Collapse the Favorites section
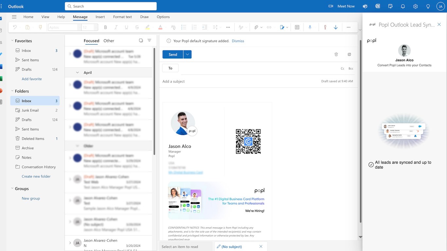The image size is (447, 251). click(x=12, y=41)
